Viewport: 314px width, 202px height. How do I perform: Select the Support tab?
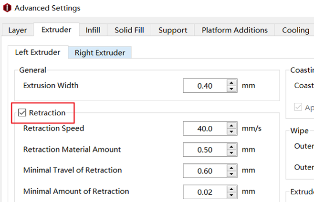point(173,30)
